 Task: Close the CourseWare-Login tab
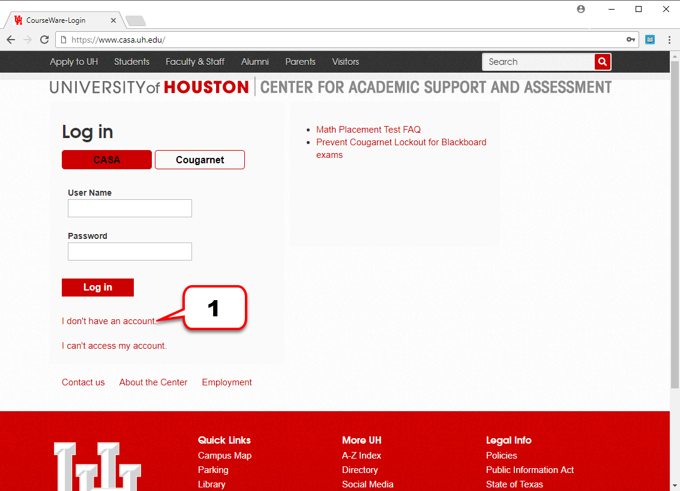(x=113, y=20)
